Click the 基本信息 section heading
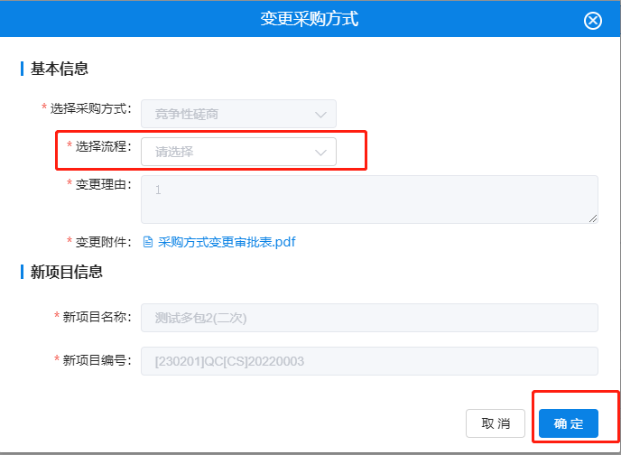 59,69
